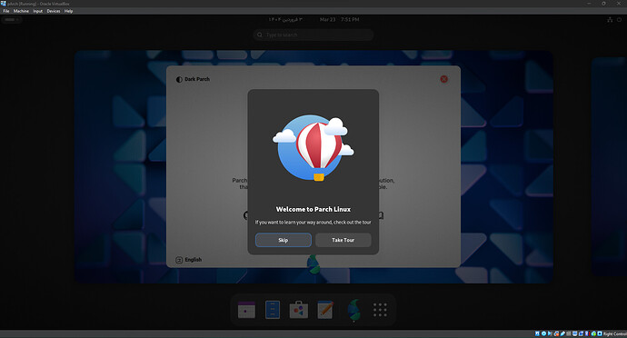Open the Devices menu
The image size is (627, 338).
[x=54, y=11]
